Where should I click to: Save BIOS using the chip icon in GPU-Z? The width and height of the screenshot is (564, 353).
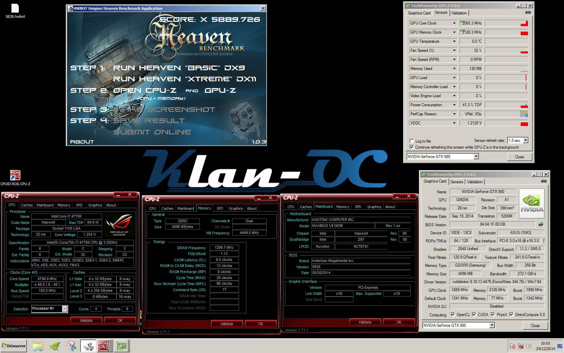click(x=541, y=224)
